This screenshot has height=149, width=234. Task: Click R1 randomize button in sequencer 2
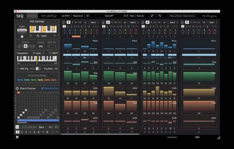(115, 22)
